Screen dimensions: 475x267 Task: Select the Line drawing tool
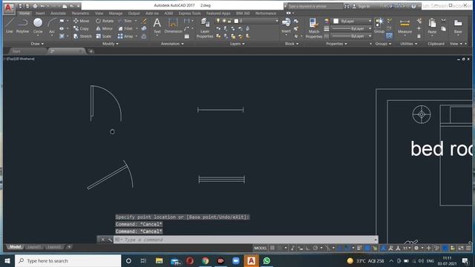pyautogui.click(x=10, y=25)
